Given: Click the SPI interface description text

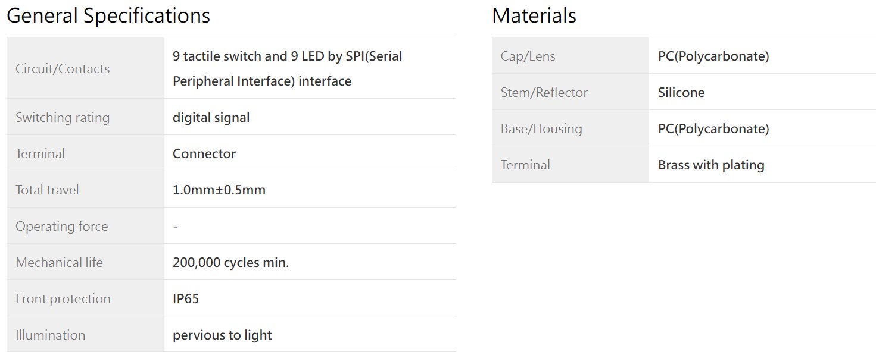Looking at the screenshot, I should tap(288, 68).
